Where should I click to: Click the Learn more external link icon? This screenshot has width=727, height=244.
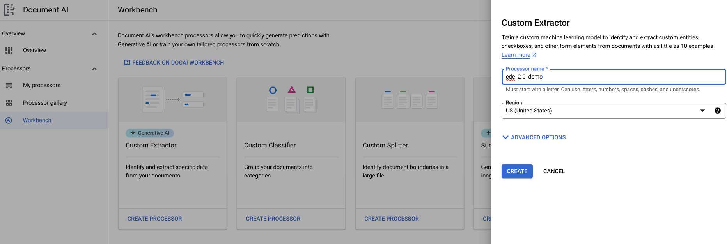pos(534,55)
